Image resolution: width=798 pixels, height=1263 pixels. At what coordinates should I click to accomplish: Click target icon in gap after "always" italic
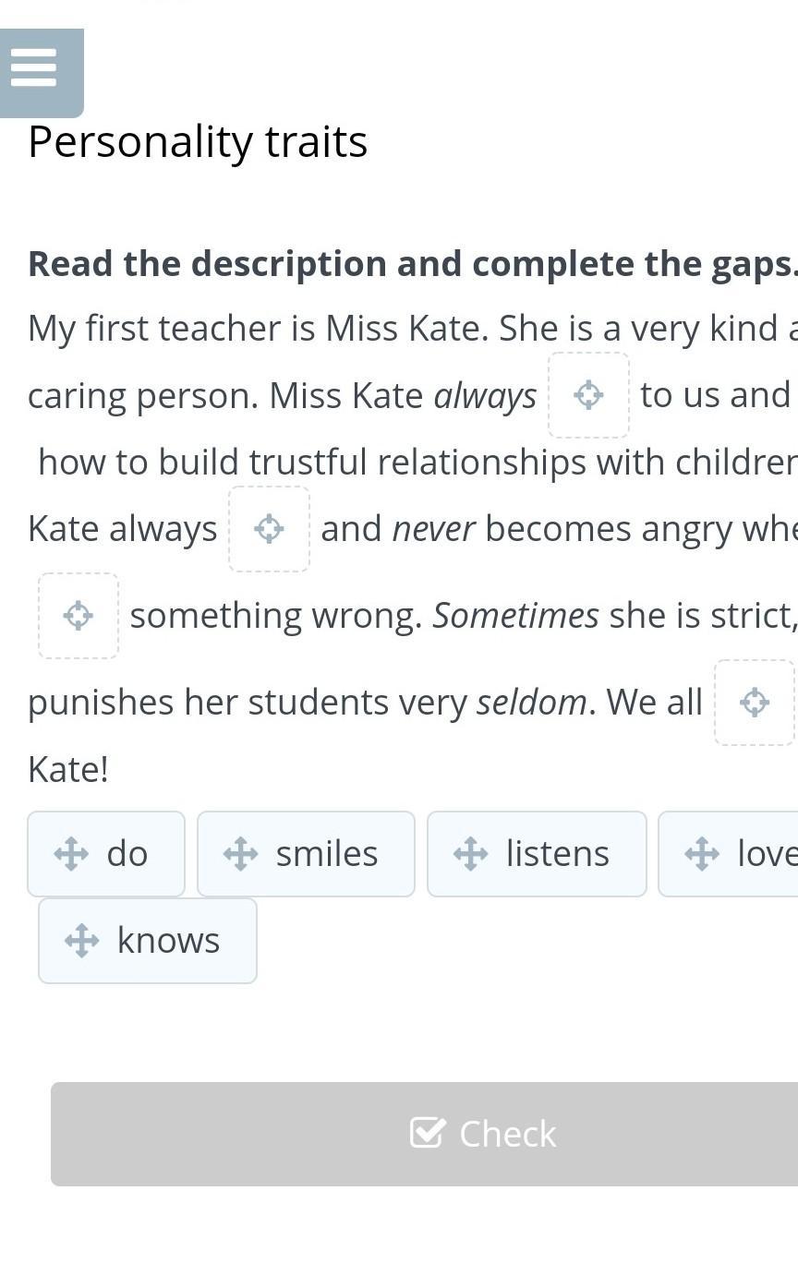[x=588, y=395]
